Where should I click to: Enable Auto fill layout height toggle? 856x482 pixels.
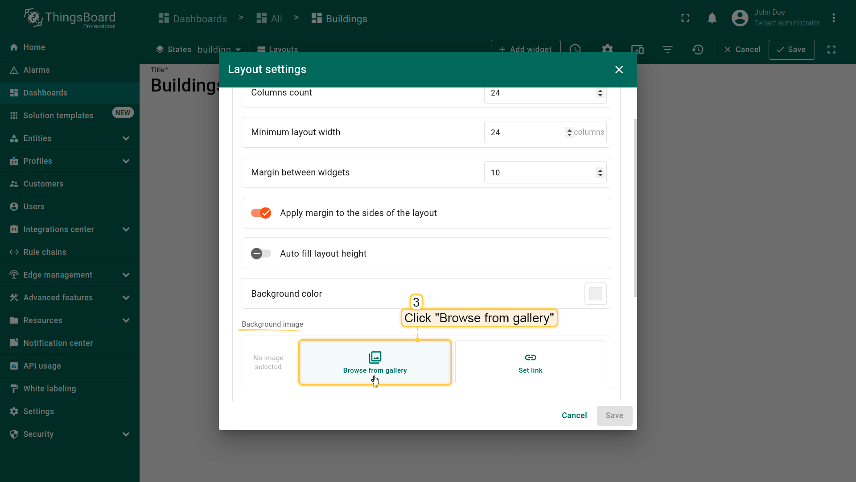[261, 253]
